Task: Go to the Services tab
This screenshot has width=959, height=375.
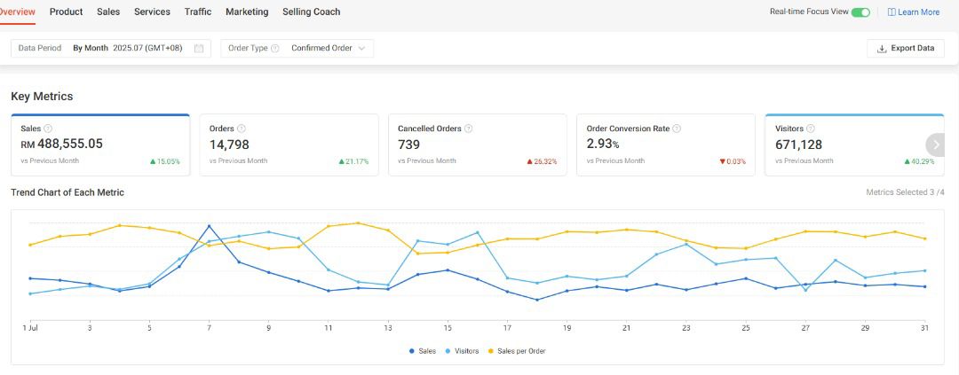Action: click(153, 12)
